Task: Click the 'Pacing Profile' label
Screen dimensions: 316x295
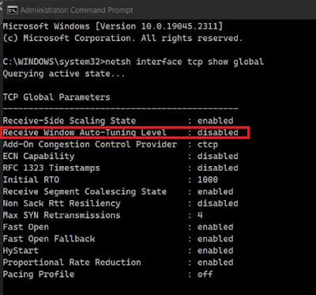Action: click(39, 274)
